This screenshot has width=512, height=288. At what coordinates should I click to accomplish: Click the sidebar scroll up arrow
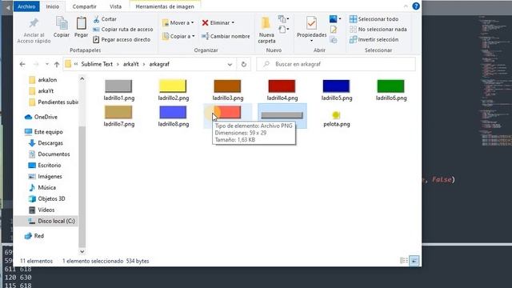click(x=82, y=78)
